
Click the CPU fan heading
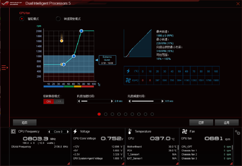pyautogui.click(x=25, y=13)
